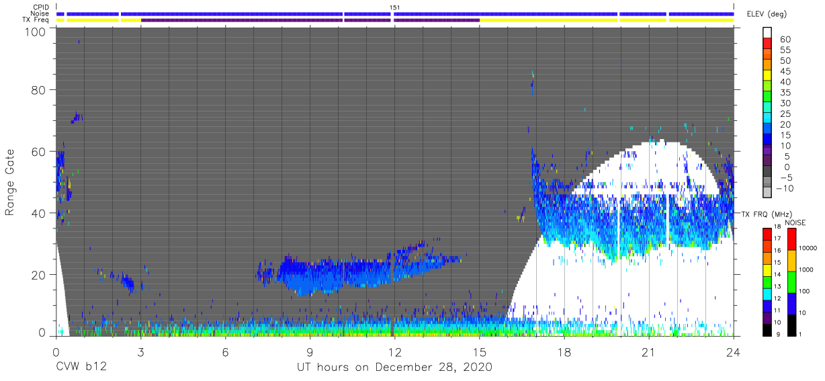The height and width of the screenshot is (381, 825).
Task: Click the "18" tick on the UT hours axis
Action: 564,352
